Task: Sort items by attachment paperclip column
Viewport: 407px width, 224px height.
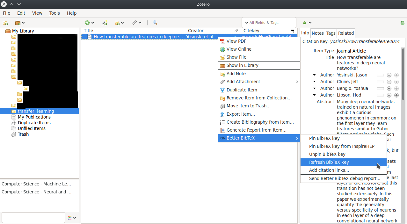Action: [236, 31]
